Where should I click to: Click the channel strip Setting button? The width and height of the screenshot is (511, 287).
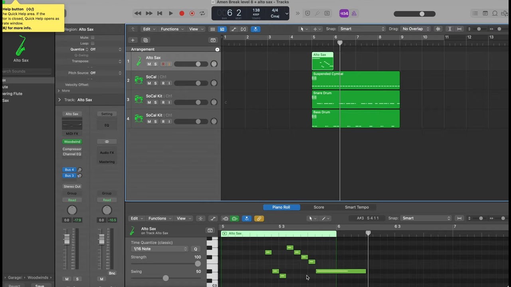pos(107,114)
